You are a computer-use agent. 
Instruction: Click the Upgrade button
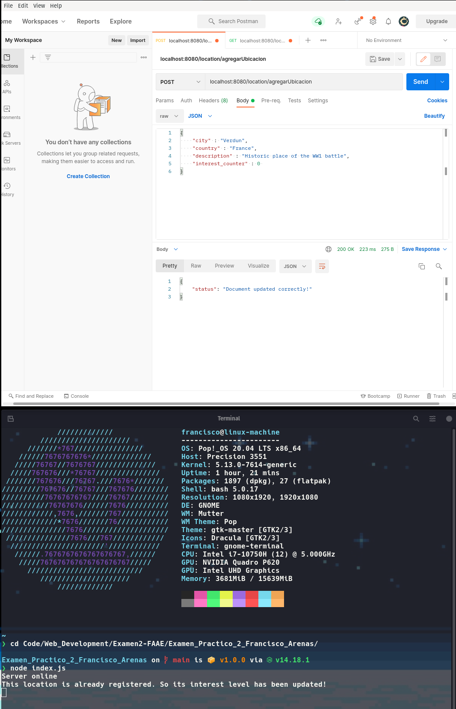tap(437, 21)
